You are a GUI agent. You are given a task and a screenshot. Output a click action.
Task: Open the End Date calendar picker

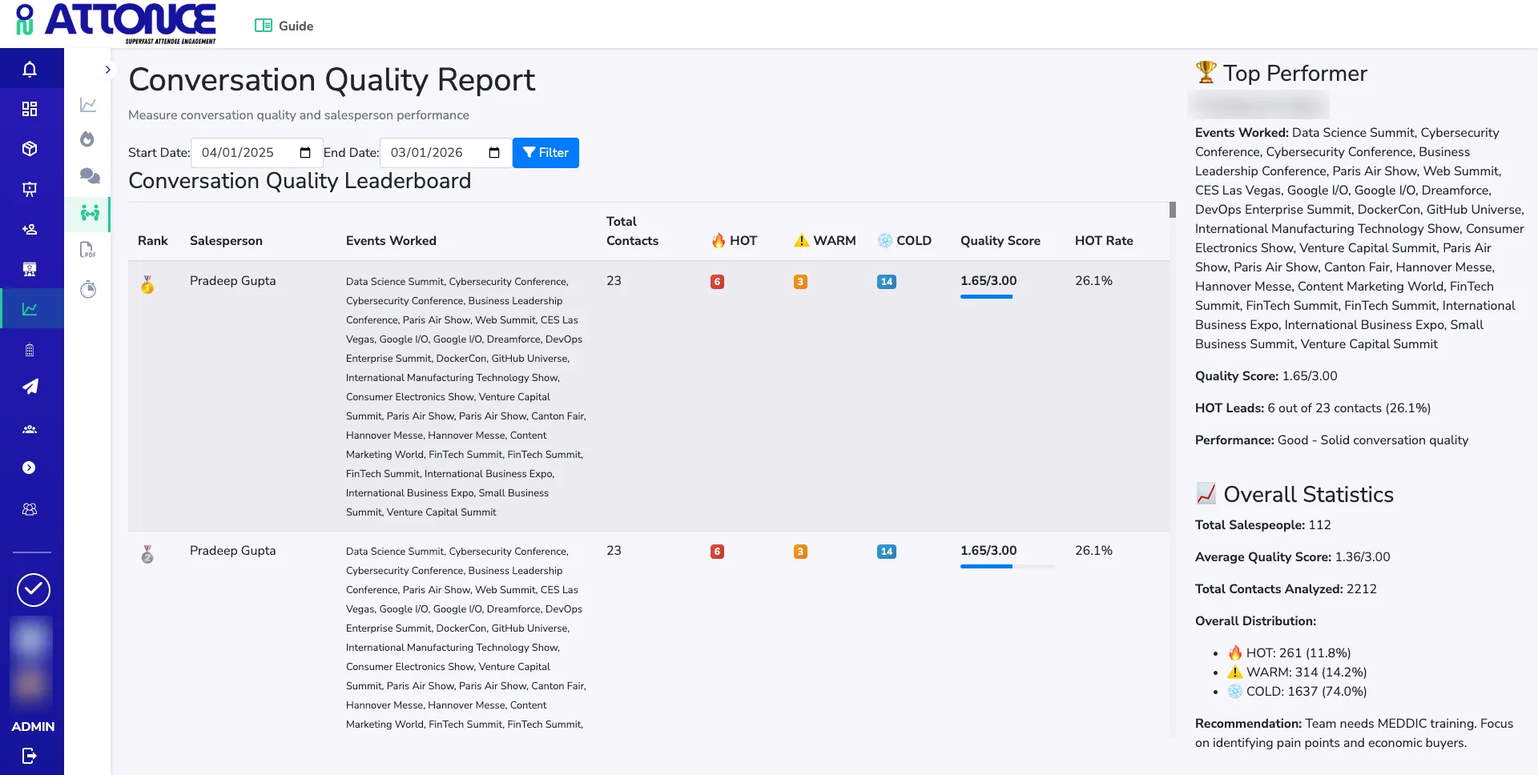coord(494,153)
